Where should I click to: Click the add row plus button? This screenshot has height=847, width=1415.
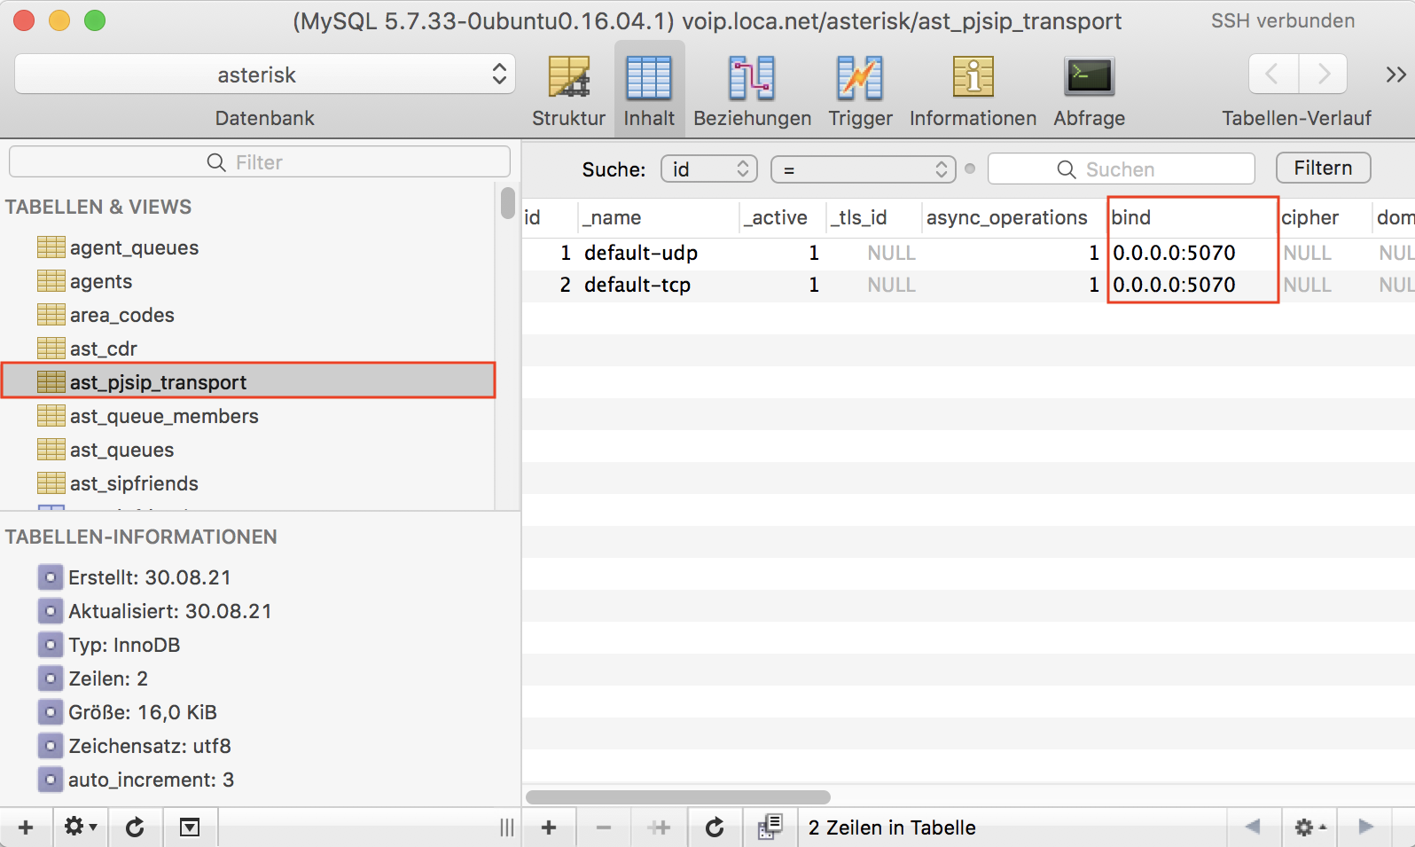coord(549,827)
